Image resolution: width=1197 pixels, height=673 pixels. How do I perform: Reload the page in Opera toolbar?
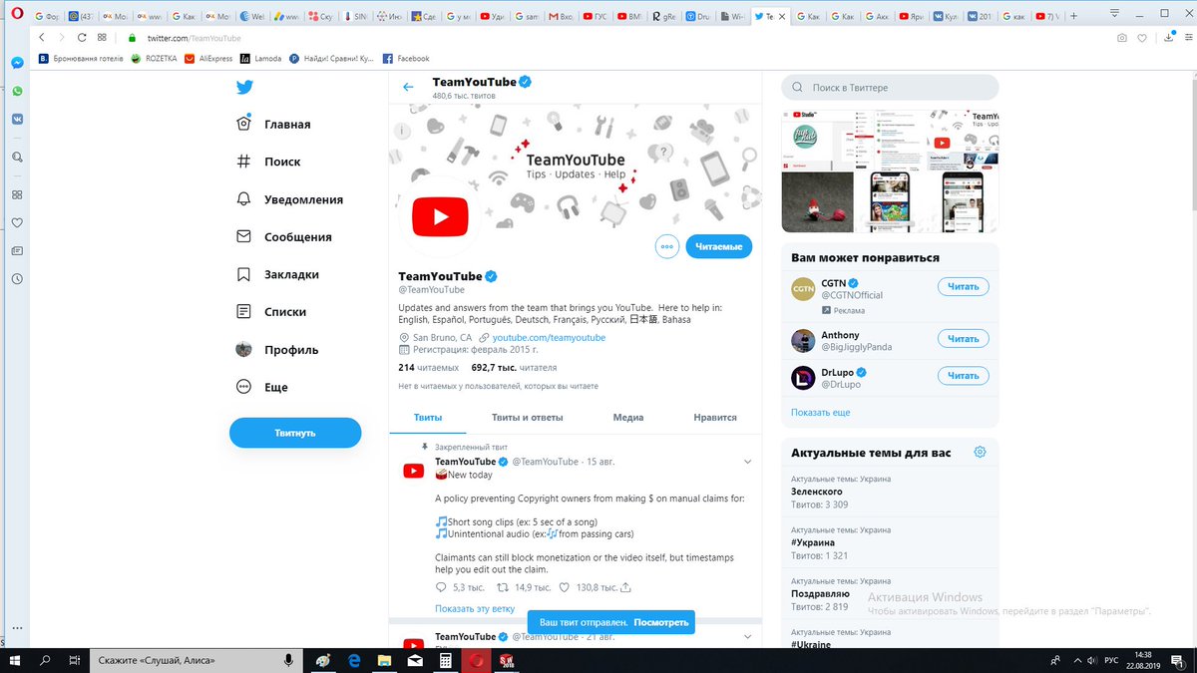pos(81,38)
